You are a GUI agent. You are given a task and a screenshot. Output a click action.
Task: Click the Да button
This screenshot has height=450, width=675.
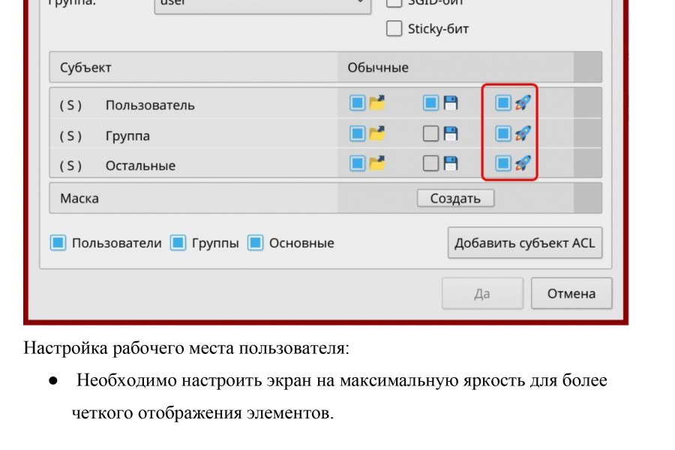coord(482,293)
